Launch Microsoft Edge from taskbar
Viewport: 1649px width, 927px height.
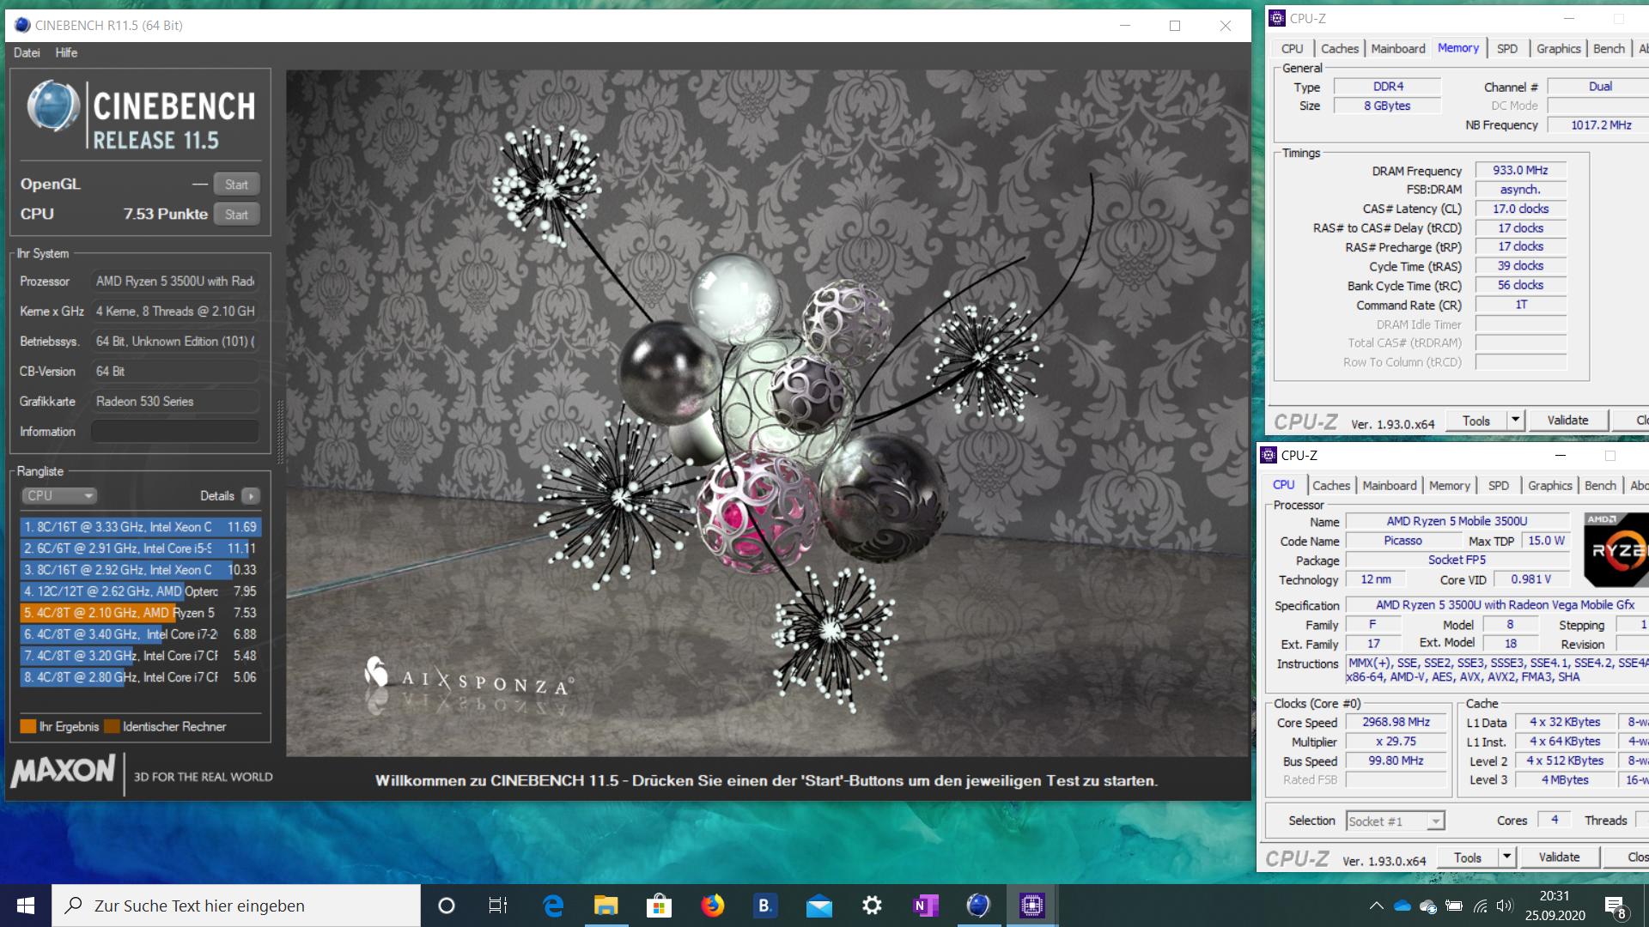coord(552,906)
